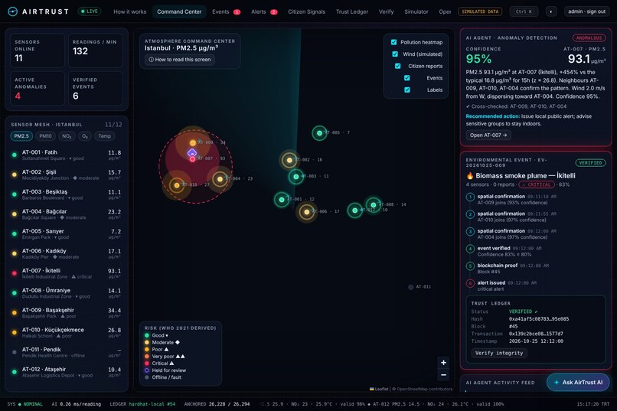Select the AT-006 map marker
Viewport: 617px width, 411px height.
point(306,212)
